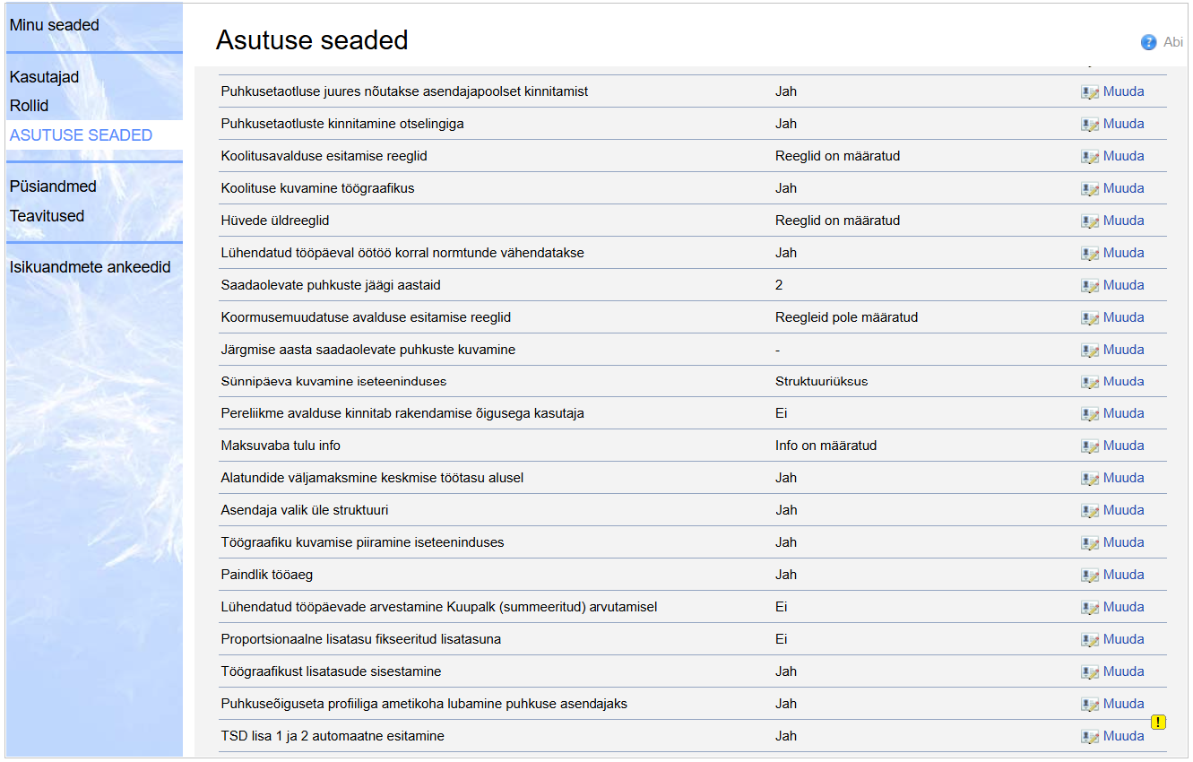1193x762 pixels.
Task: Select Rollid in the sidebar
Action: [30, 106]
